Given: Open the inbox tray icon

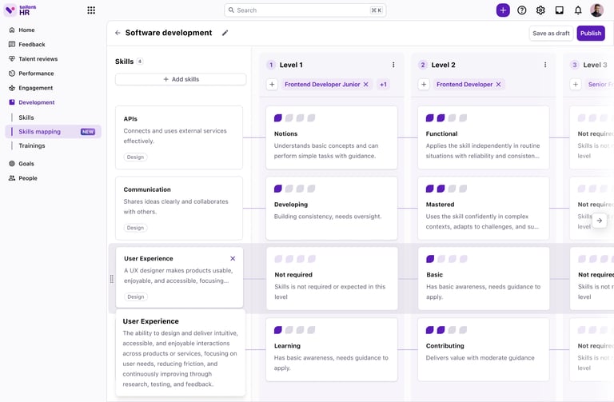Looking at the screenshot, I should tap(559, 10).
